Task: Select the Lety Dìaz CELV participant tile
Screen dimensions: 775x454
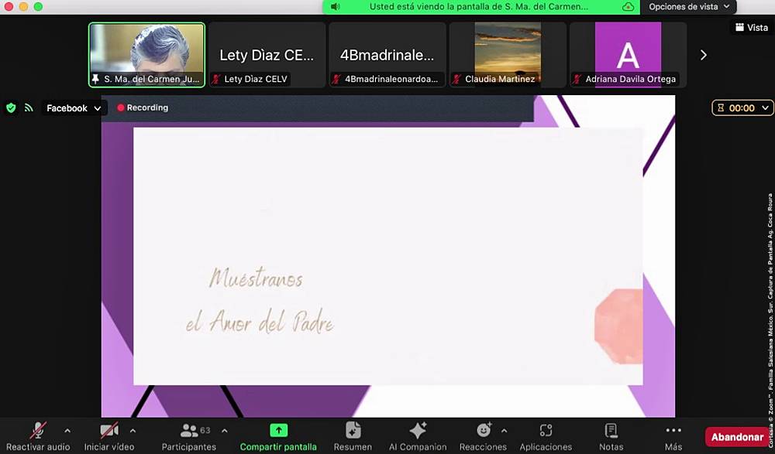Action: [x=267, y=55]
